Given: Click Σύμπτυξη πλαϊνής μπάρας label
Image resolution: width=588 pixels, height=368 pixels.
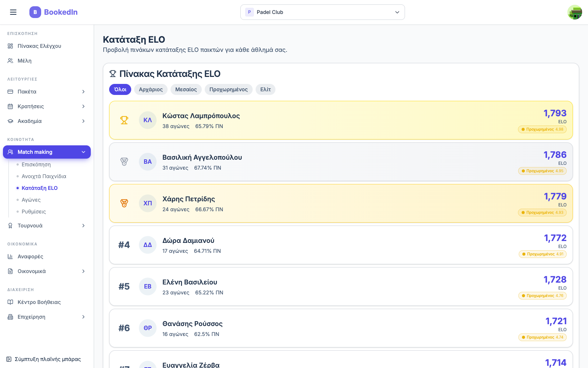Looking at the screenshot, I should point(48,359).
